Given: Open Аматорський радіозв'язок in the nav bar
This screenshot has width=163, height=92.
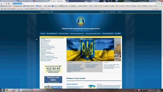Looking at the screenshot, I should pyautogui.click(x=93, y=33).
